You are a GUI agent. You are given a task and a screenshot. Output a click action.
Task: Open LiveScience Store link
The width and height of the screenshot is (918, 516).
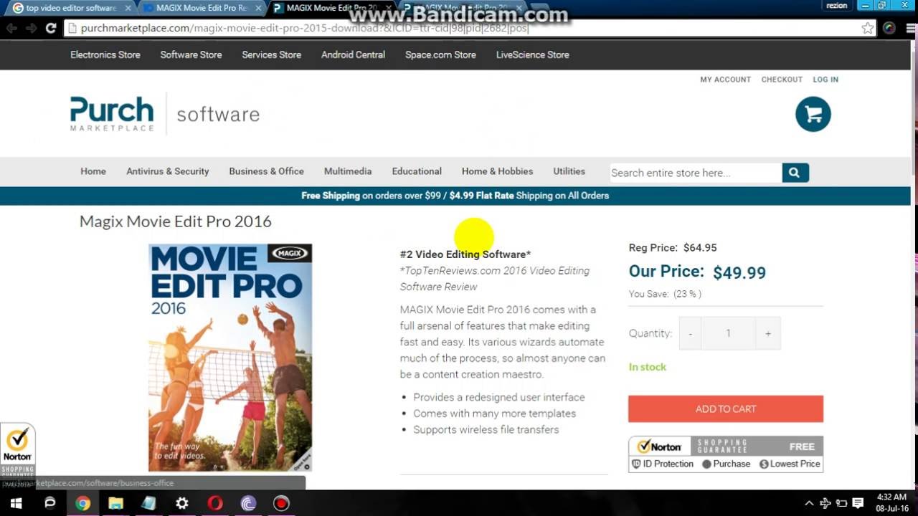coord(532,54)
